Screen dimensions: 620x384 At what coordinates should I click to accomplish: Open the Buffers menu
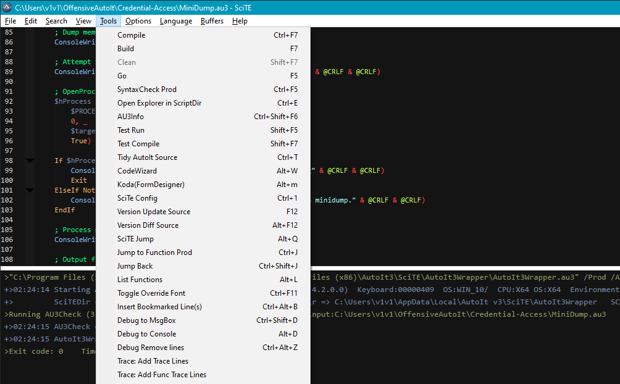(x=212, y=21)
